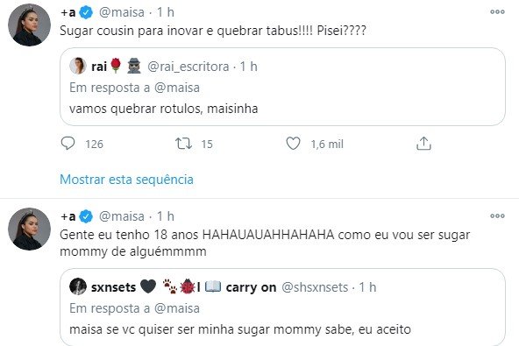Open maisa's profile picture on the first tweet
The width and height of the screenshot is (519, 346).
pos(29,25)
